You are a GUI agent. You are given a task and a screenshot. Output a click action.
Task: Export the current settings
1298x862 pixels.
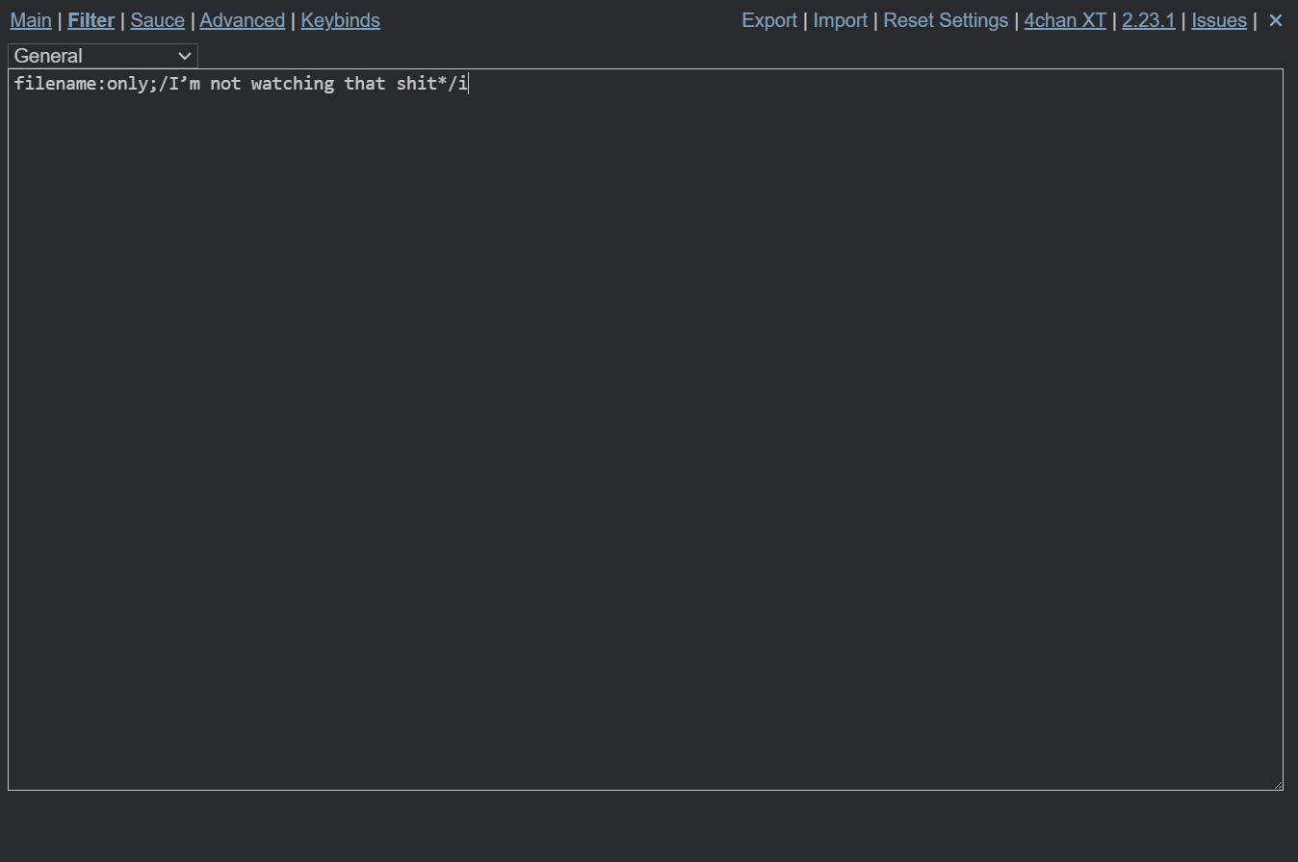(769, 20)
